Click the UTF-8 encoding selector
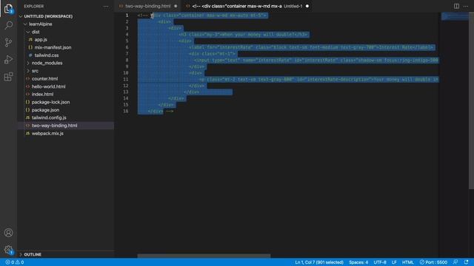This screenshot has width=474, height=266. coord(380,262)
